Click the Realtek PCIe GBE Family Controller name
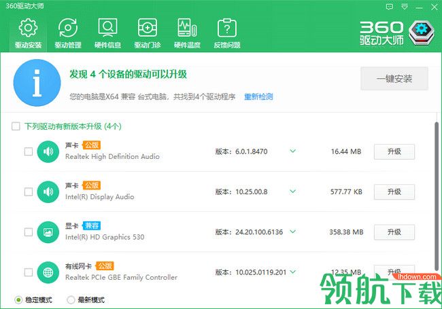Screen dimensions: 442x309 [x=122, y=278]
